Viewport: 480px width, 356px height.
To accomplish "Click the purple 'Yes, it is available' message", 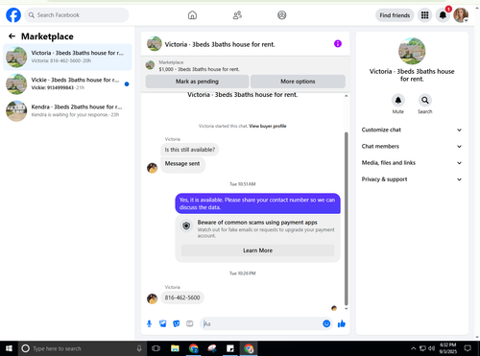I will 257,203.
